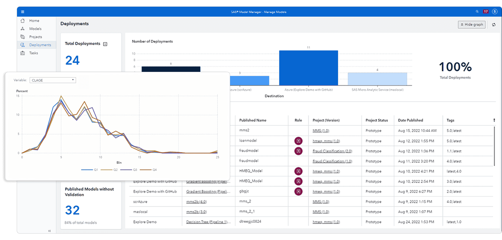Click the Tasks sidebar icon
The width and height of the screenshot is (502, 240).
[x=23, y=53]
